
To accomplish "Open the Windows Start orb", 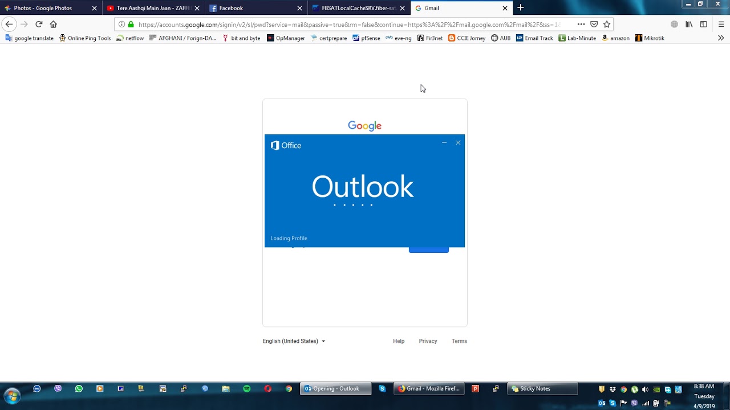I will tap(11, 396).
